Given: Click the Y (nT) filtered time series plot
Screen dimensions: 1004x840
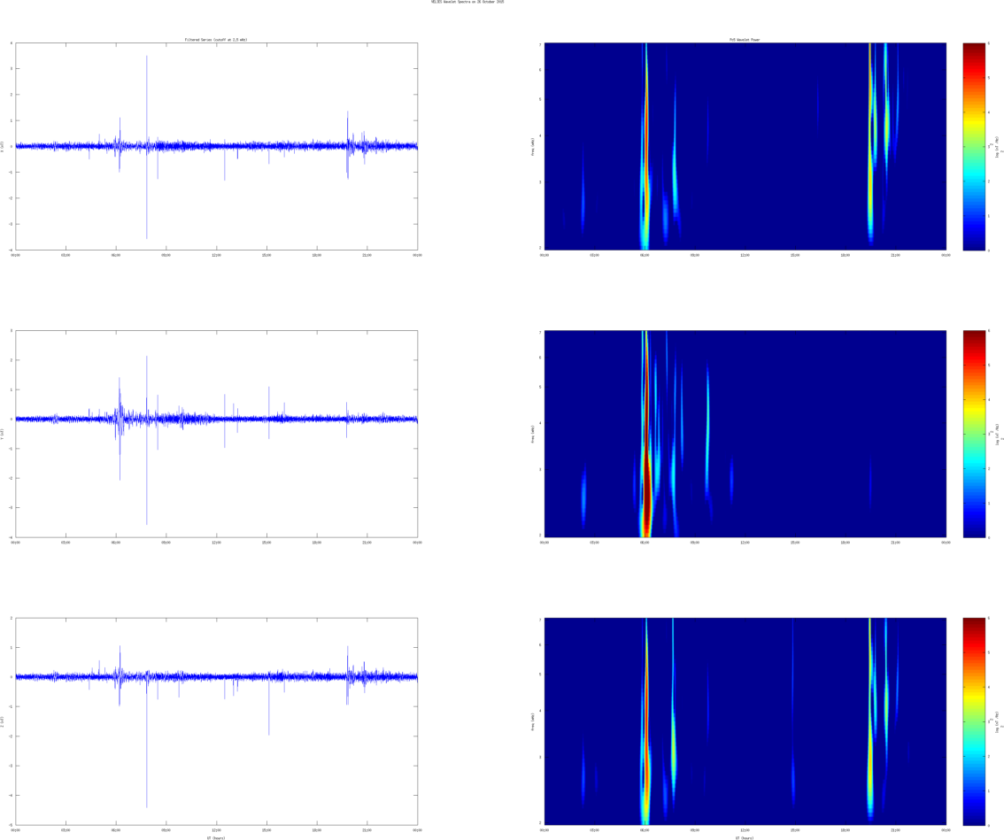Looking at the screenshot, I should point(216,434).
